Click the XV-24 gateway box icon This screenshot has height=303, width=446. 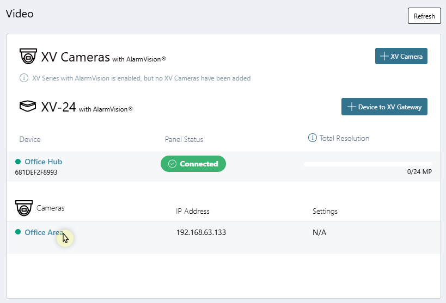[28, 106]
